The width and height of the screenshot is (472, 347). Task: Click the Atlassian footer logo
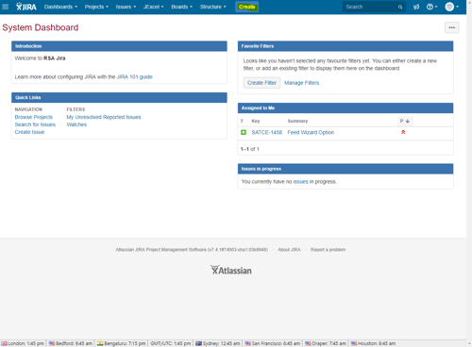click(x=231, y=270)
